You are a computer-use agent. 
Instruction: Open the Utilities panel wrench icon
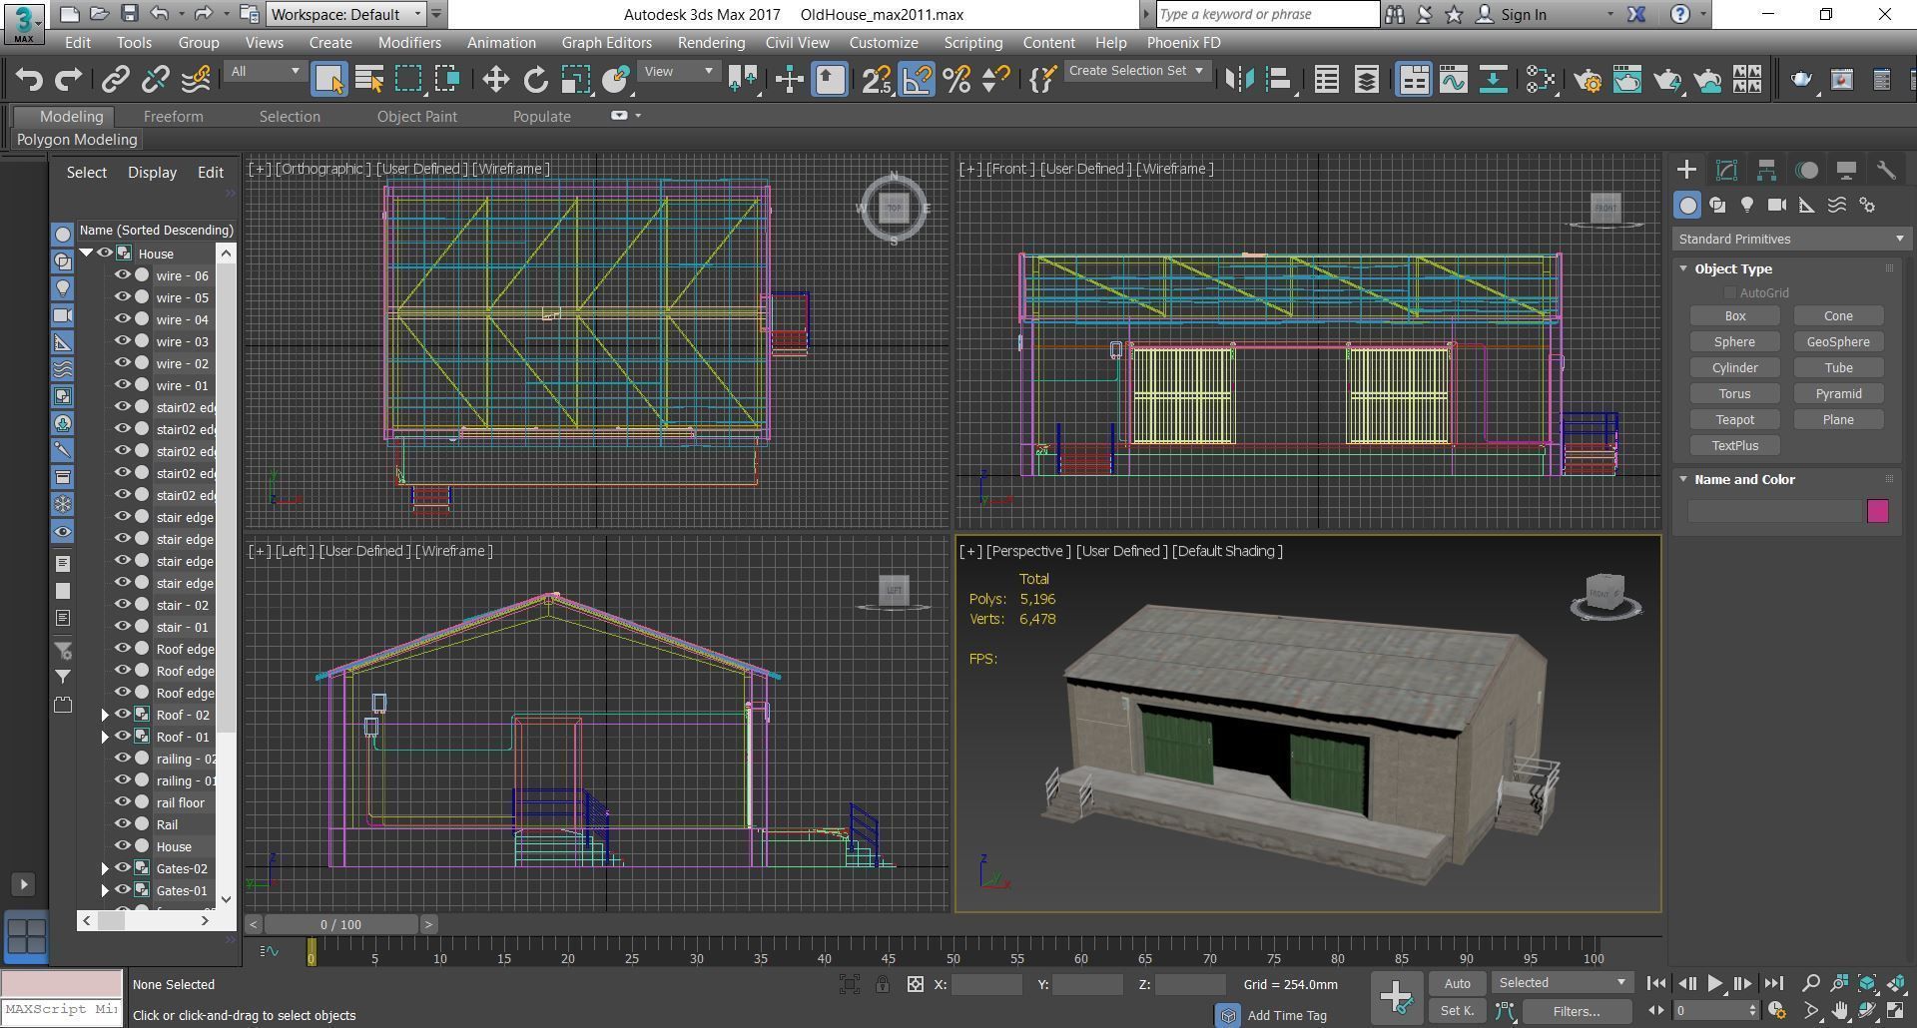coord(1886,170)
